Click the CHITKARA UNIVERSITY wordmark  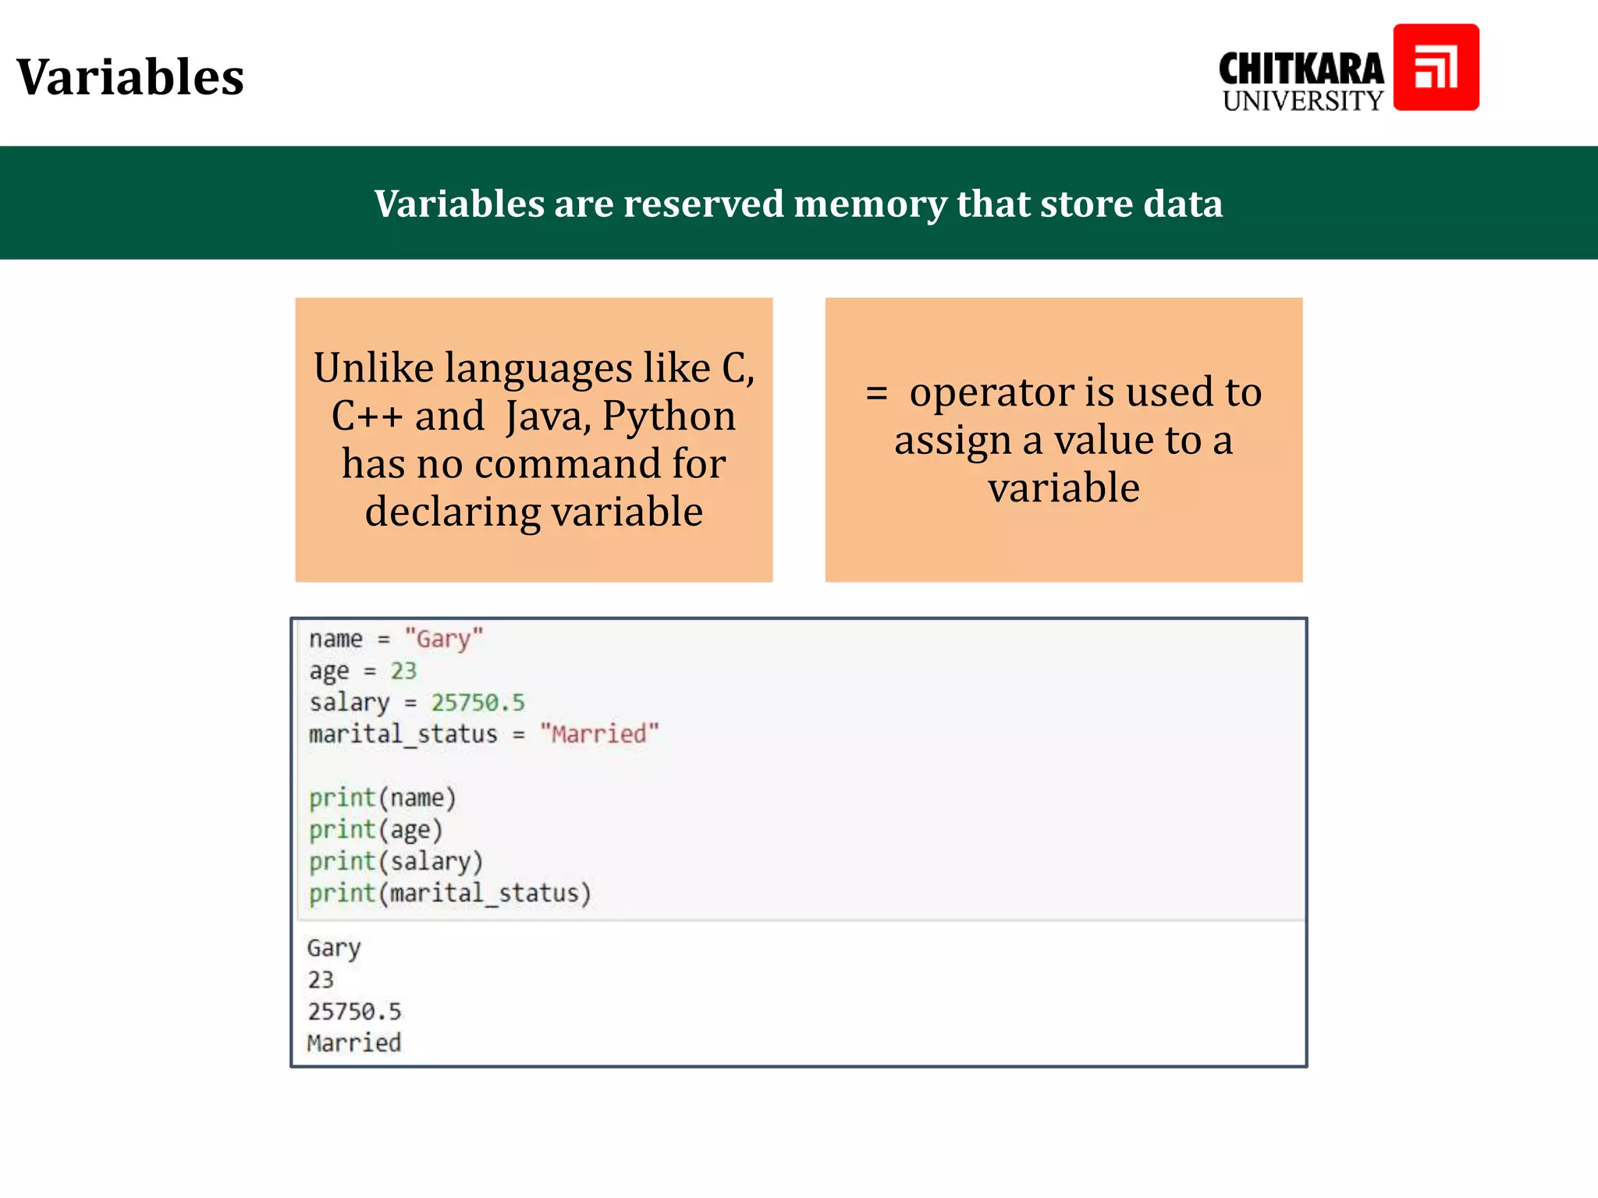(x=1301, y=82)
